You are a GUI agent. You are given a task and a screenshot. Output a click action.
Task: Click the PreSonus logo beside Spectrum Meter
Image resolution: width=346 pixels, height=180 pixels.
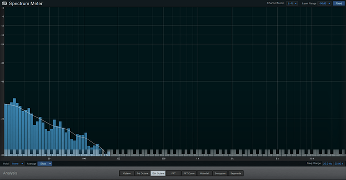click(5, 3)
